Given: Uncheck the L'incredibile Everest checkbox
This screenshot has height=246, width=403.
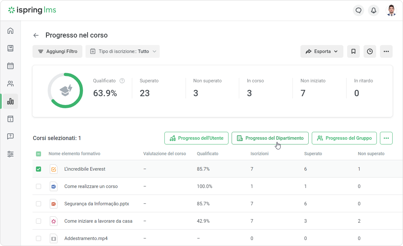Looking at the screenshot, I should click(39, 169).
